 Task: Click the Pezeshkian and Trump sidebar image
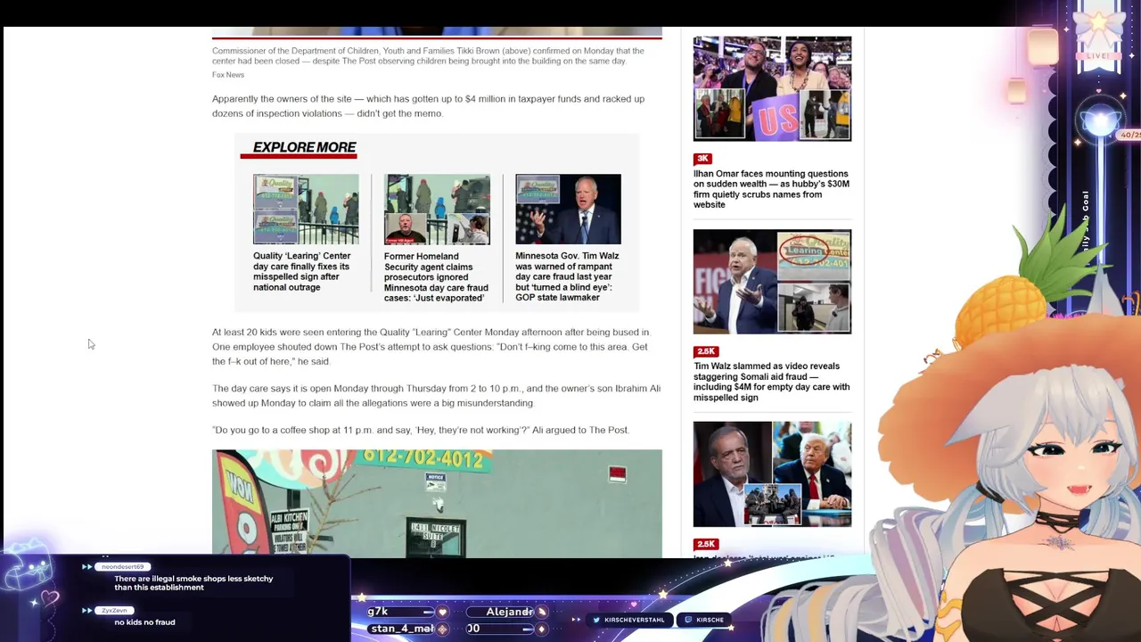(772, 473)
